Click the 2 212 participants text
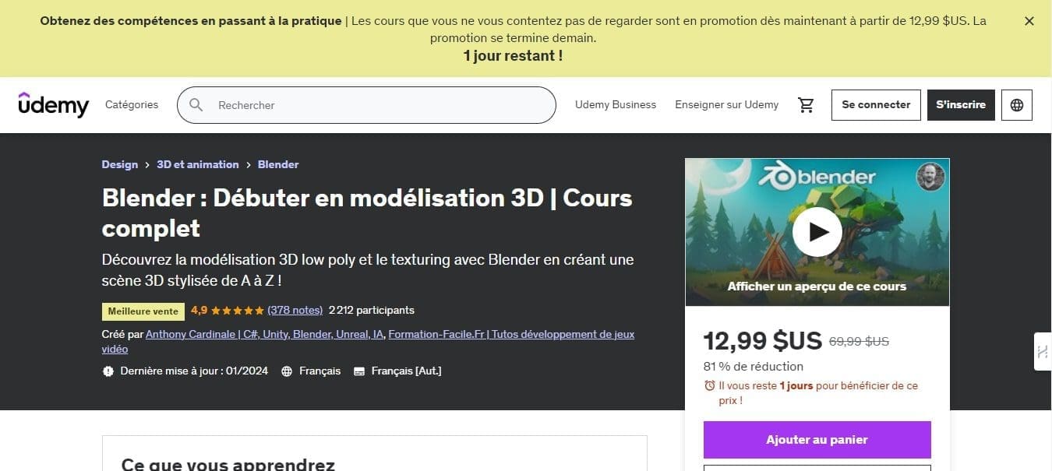This screenshot has width=1052, height=471. coord(372,310)
